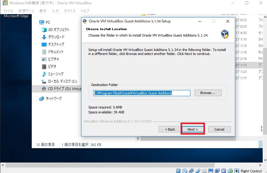Click Browse... to choose another folder
Viewport: 267px width, 173px height.
tap(208, 93)
